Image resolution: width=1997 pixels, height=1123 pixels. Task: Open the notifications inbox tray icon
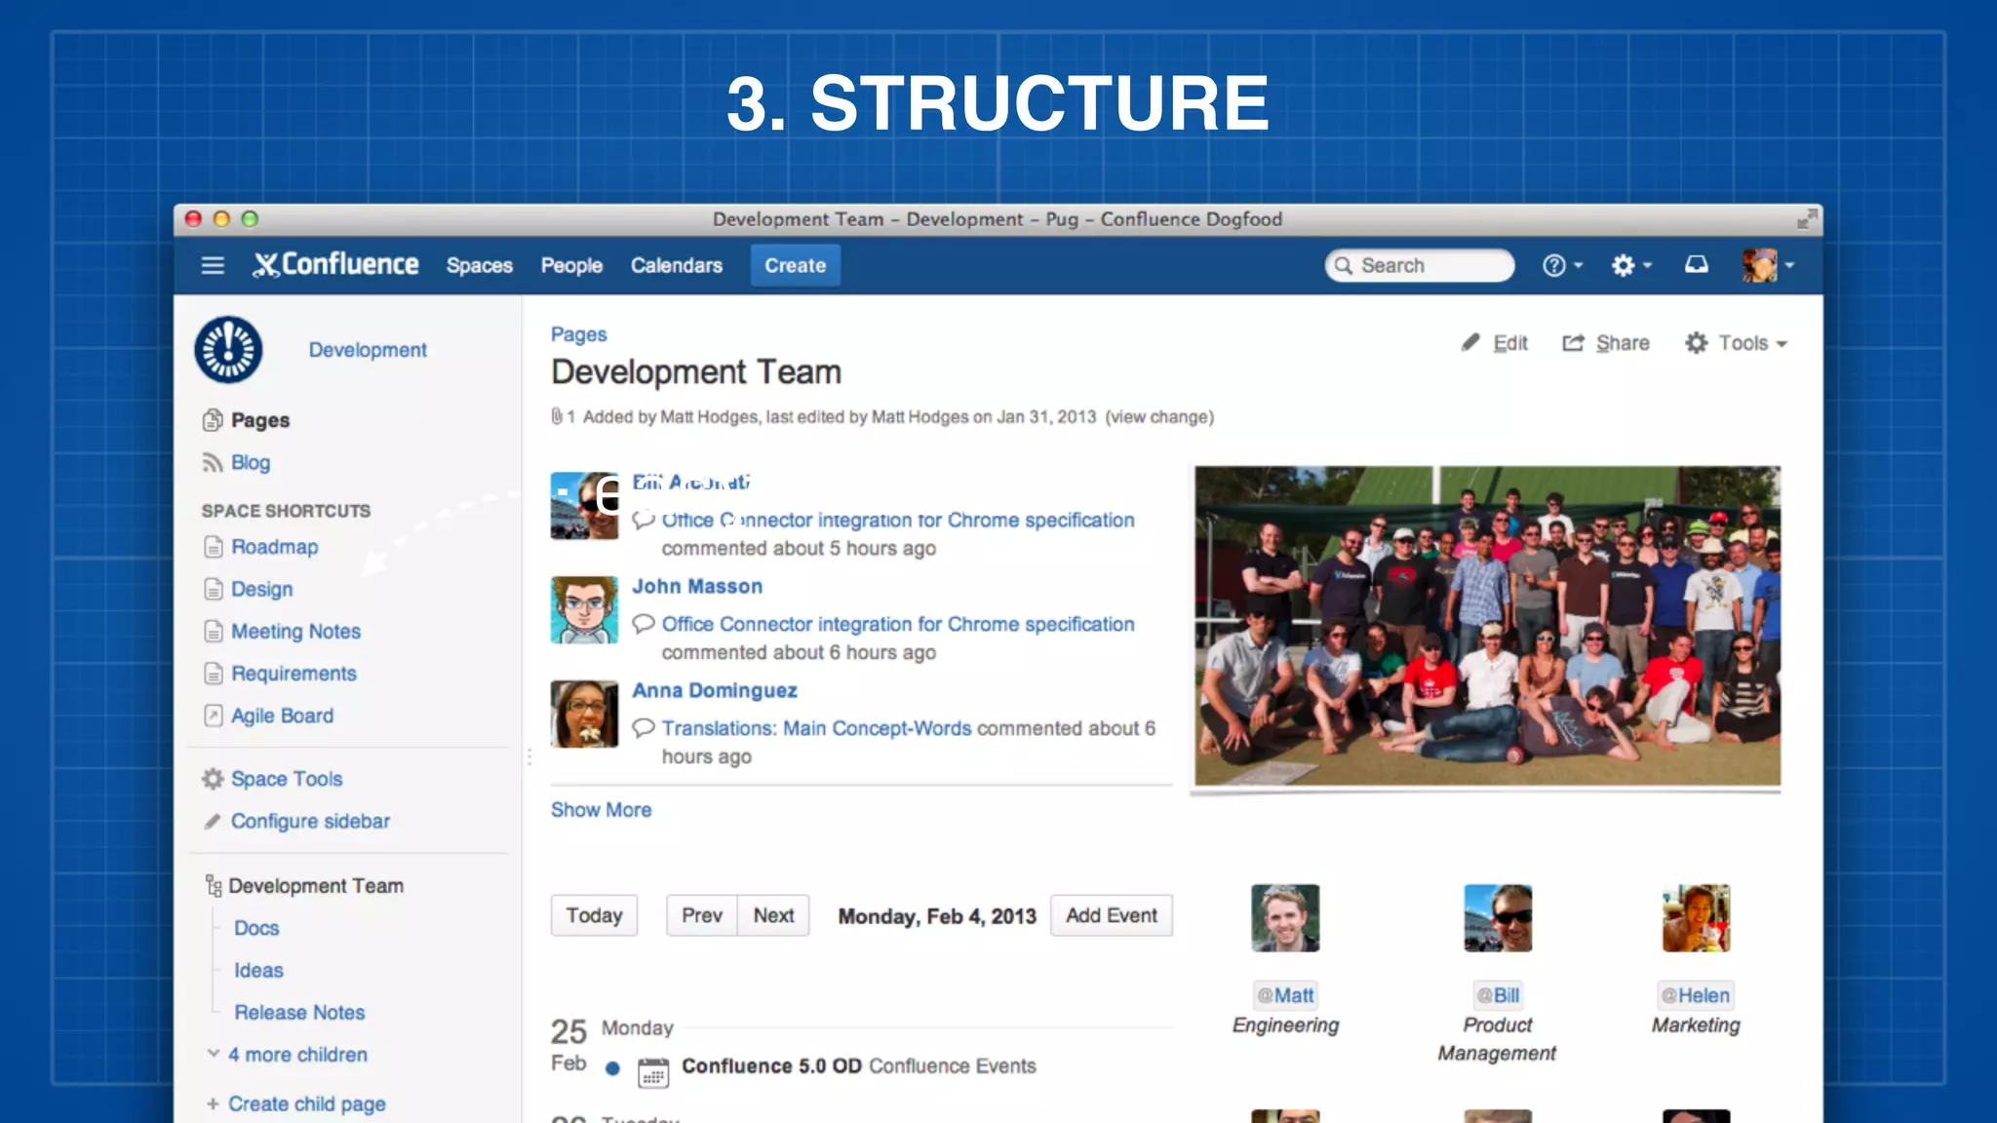click(x=1697, y=265)
